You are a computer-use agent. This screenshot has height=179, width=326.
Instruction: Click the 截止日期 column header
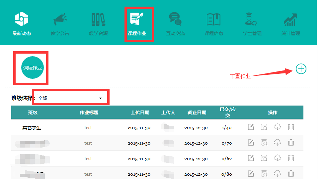pyautogui.click(x=197, y=112)
